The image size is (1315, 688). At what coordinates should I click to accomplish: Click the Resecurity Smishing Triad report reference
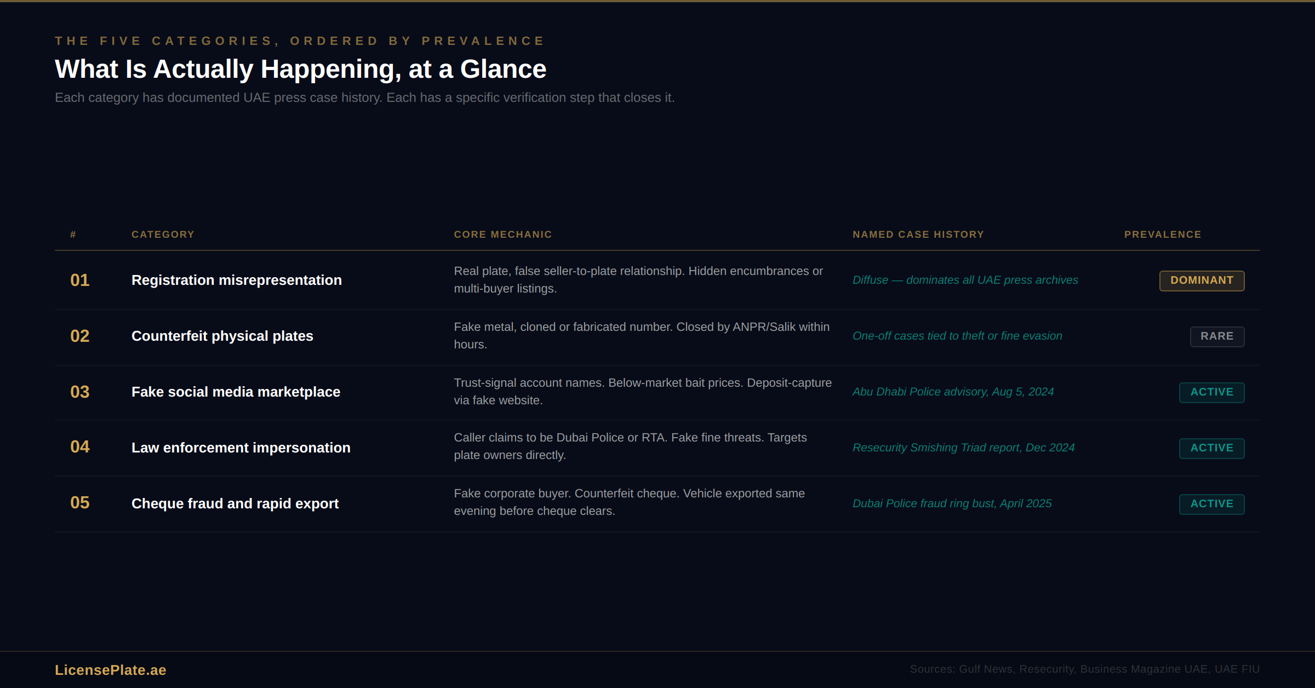[x=963, y=448]
